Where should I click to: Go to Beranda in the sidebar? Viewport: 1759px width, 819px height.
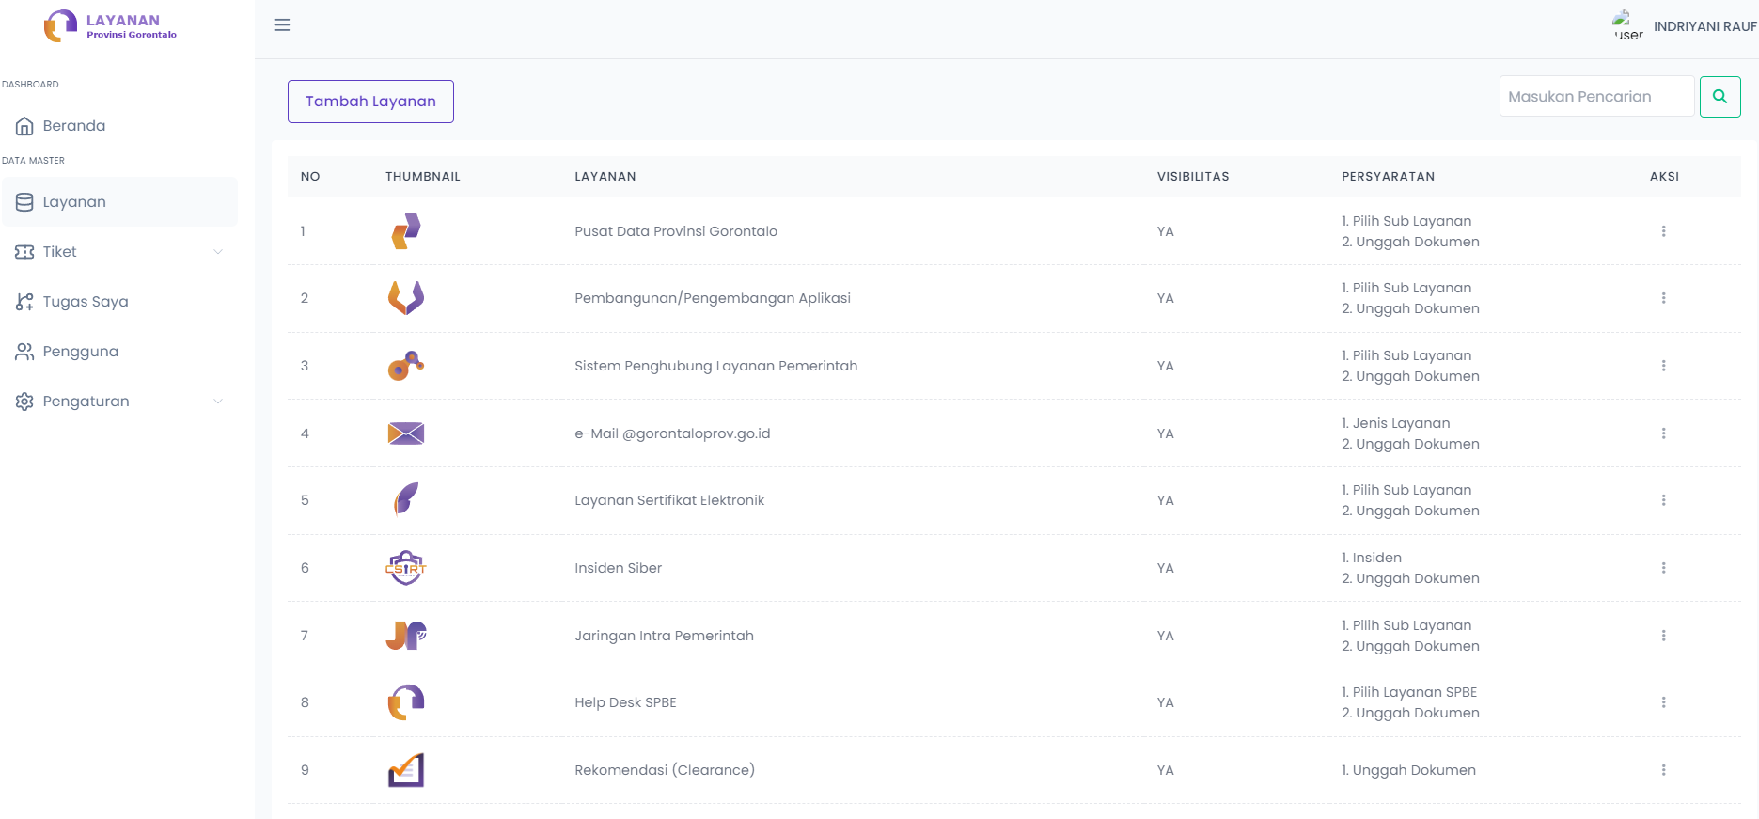pos(74,126)
